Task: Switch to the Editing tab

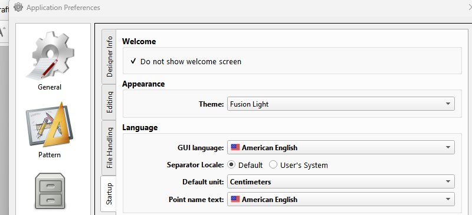Action: (109, 102)
